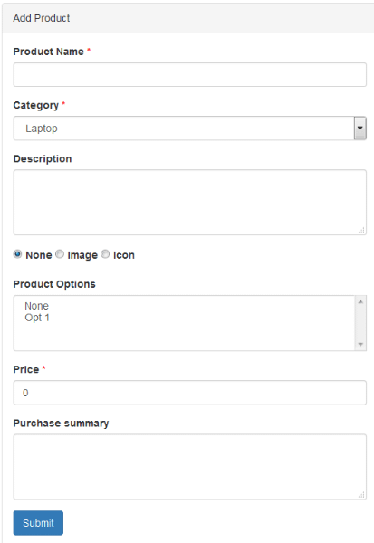Click the Description box resize grip
Viewport: 374px width, 543px height.
(x=361, y=230)
